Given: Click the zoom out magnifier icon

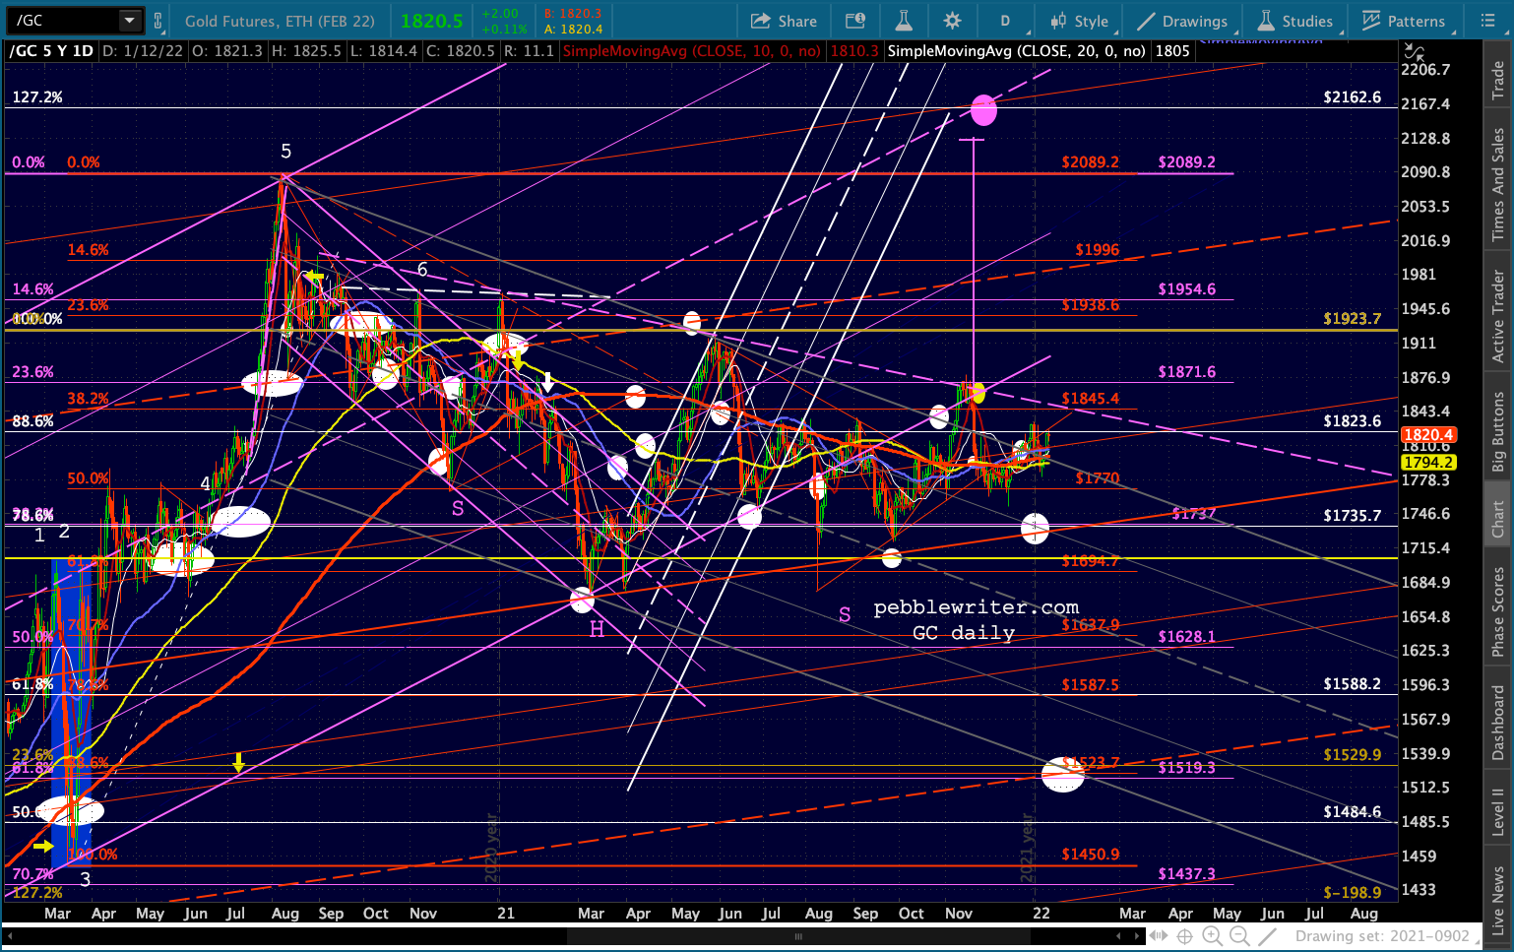Looking at the screenshot, I should tap(1240, 936).
